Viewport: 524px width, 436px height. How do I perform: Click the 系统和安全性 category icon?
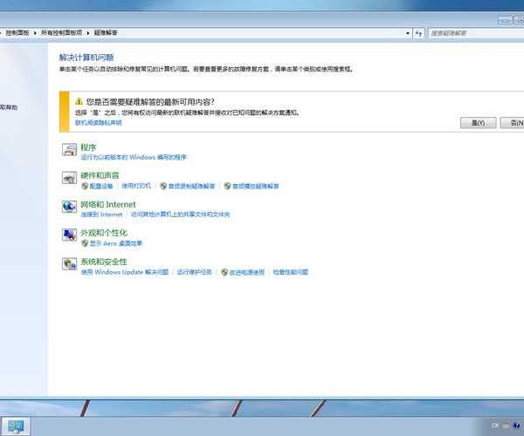click(x=70, y=264)
